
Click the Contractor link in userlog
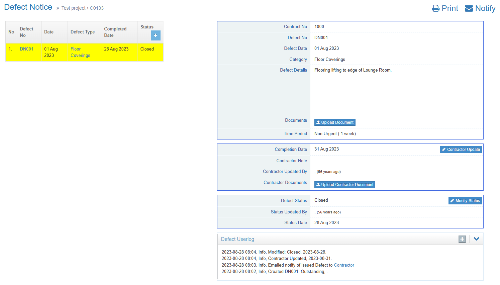pyautogui.click(x=344, y=265)
